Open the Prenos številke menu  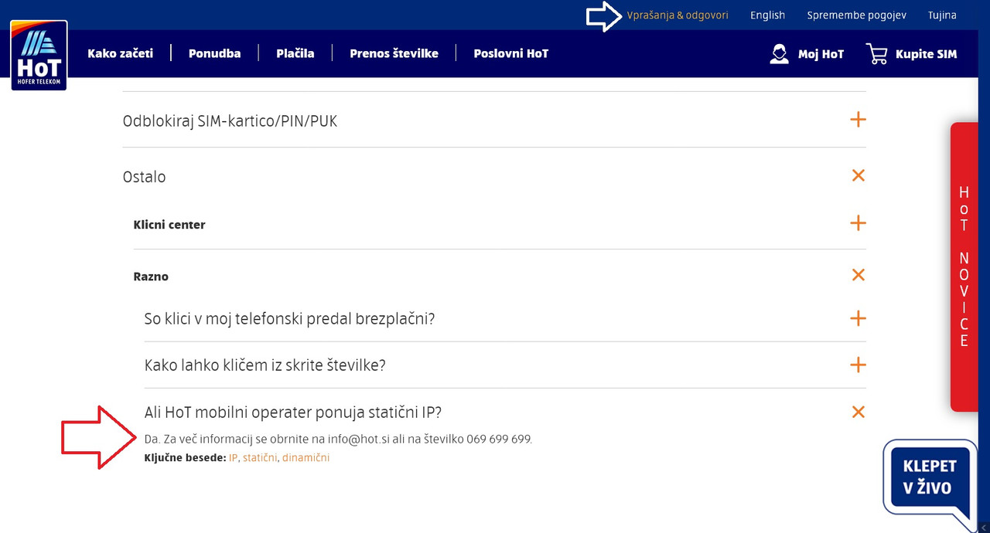394,53
